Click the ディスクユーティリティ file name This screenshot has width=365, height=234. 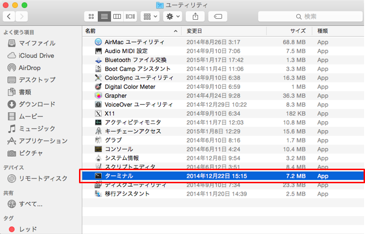(135, 185)
